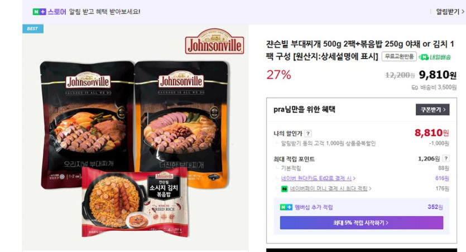Image resolution: width=466 pixels, height=252 pixels.
Task: Click the green Naver Pay N icon
Action: pyautogui.click(x=285, y=189)
